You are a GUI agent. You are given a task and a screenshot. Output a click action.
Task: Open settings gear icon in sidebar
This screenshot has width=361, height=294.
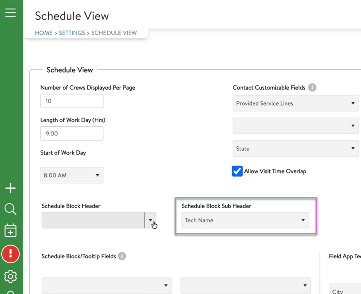10,276
